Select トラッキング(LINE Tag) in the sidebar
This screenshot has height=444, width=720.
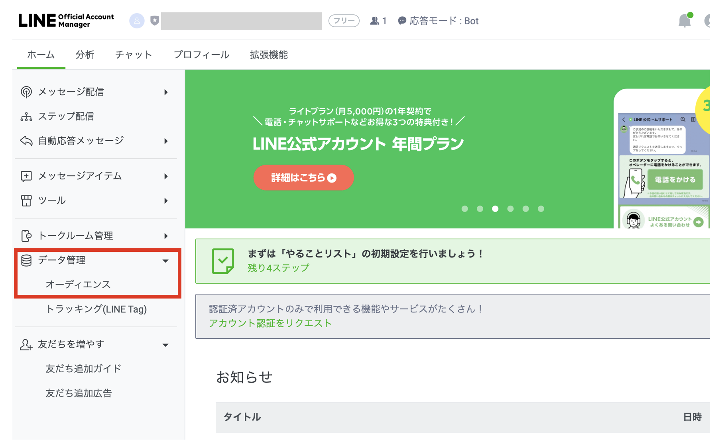pyautogui.click(x=96, y=309)
